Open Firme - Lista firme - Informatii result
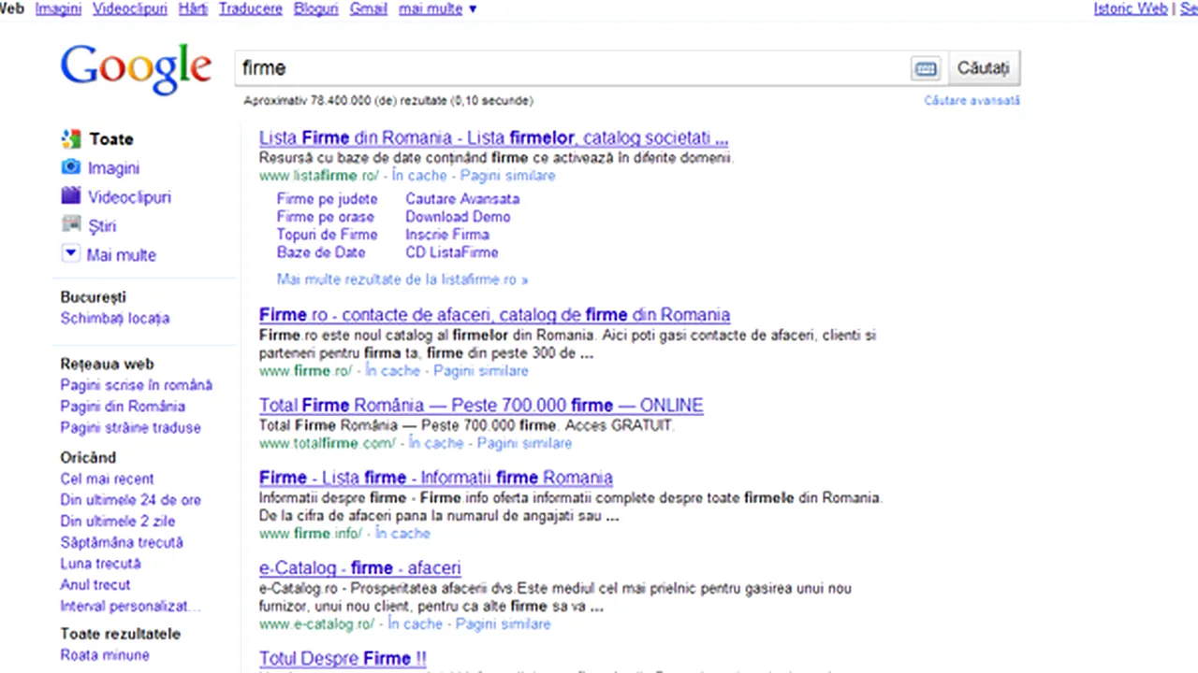 pos(436,478)
